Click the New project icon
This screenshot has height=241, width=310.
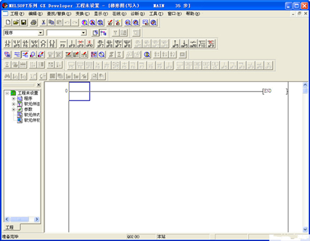pos(8,22)
